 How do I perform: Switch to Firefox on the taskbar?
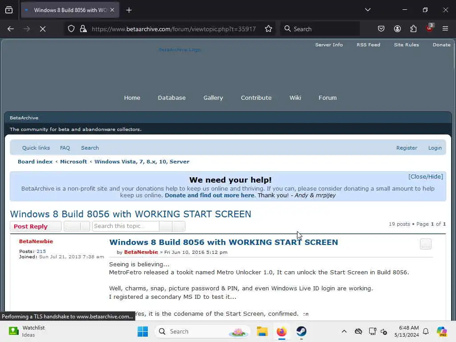click(281, 331)
